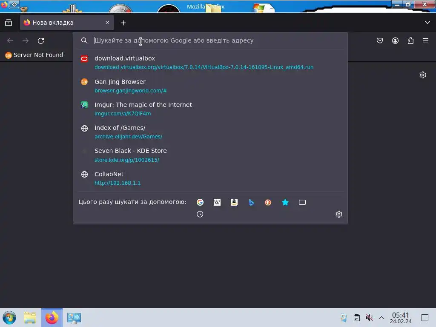The width and height of the screenshot is (436, 327).
Task: Select Imgur: The magic of the Internet
Action: (x=210, y=109)
